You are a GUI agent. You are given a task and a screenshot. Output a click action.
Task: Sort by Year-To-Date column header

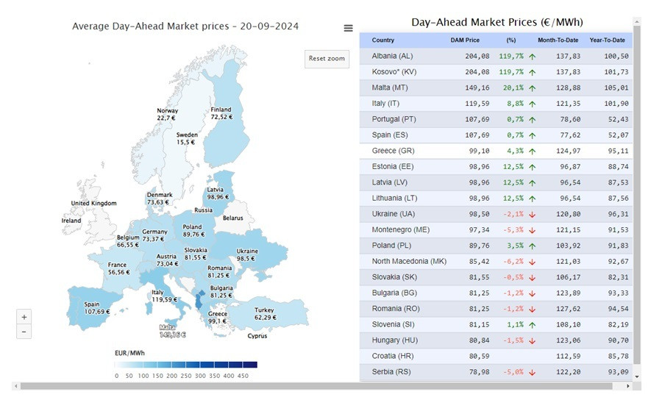point(607,40)
